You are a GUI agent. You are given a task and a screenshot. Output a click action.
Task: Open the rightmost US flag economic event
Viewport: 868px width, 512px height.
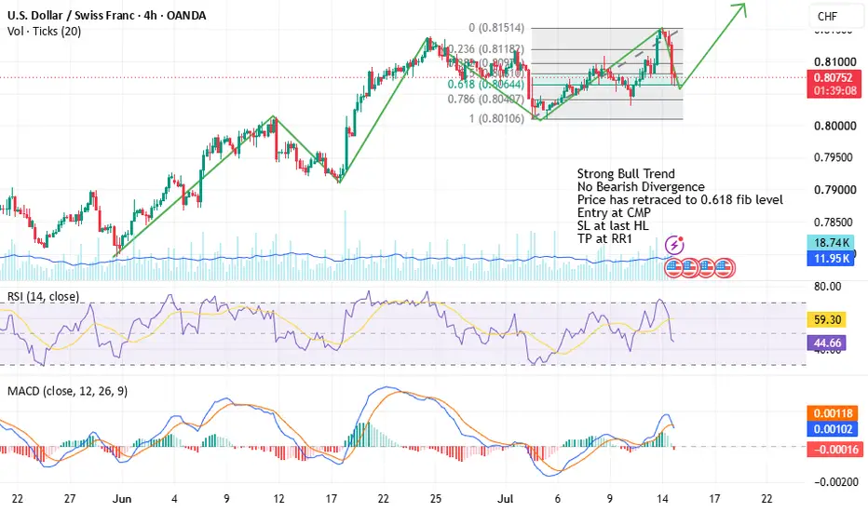coord(726,268)
